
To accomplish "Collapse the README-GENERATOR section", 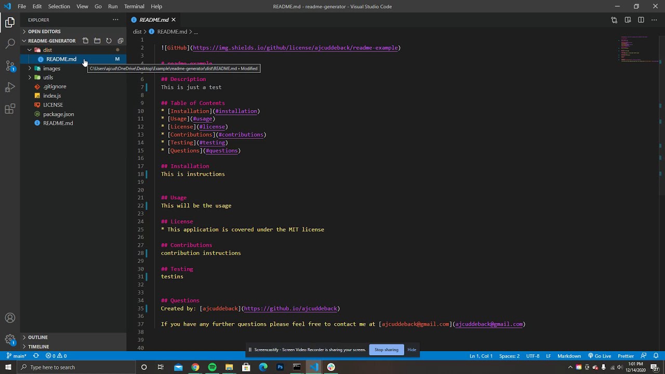I will click(51, 41).
